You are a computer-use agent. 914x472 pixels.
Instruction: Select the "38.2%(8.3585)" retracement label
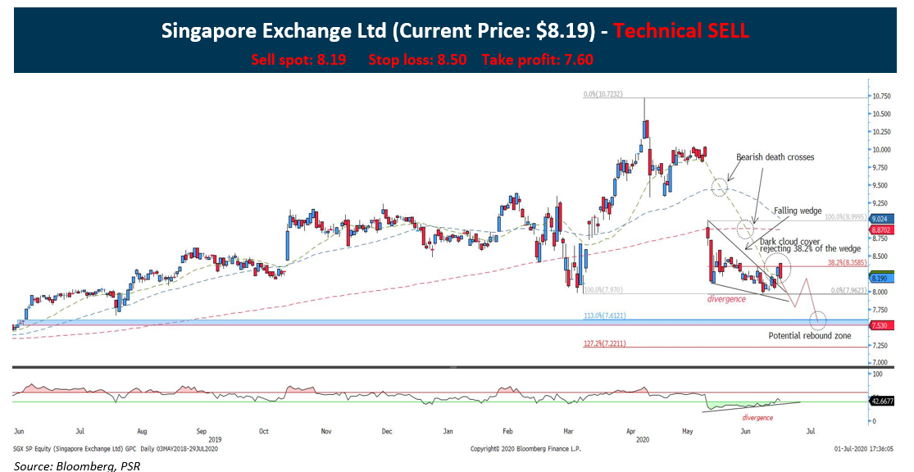point(847,263)
